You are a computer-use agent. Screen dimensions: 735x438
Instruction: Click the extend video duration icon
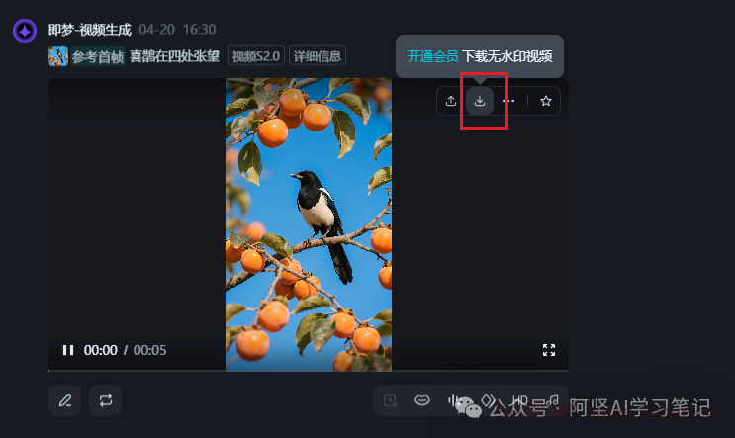(x=390, y=400)
